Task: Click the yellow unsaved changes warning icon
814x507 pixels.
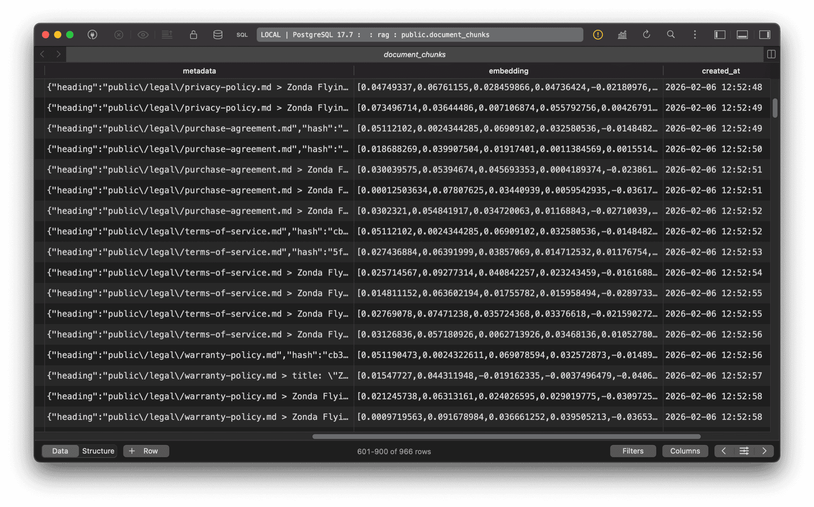Action: pyautogui.click(x=598, y=34)
